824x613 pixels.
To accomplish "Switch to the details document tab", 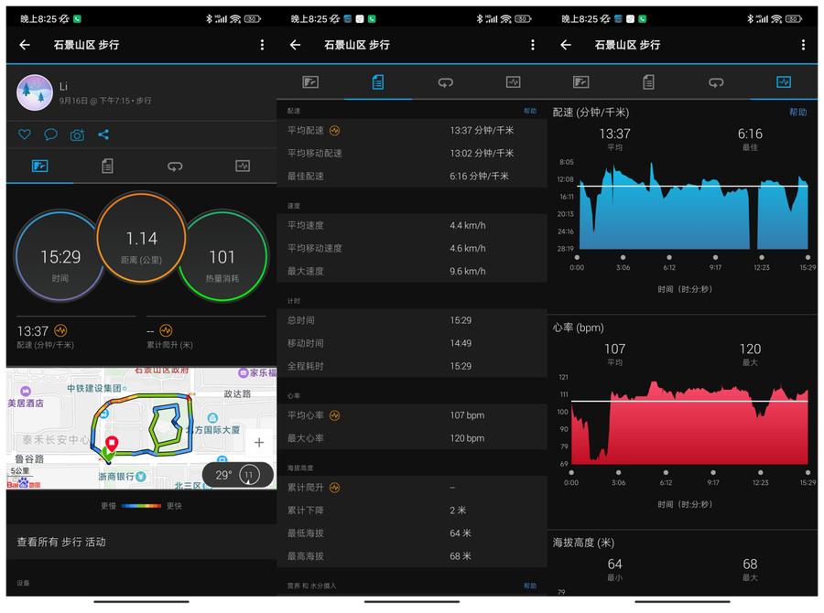I will click(x=108, y=167).
